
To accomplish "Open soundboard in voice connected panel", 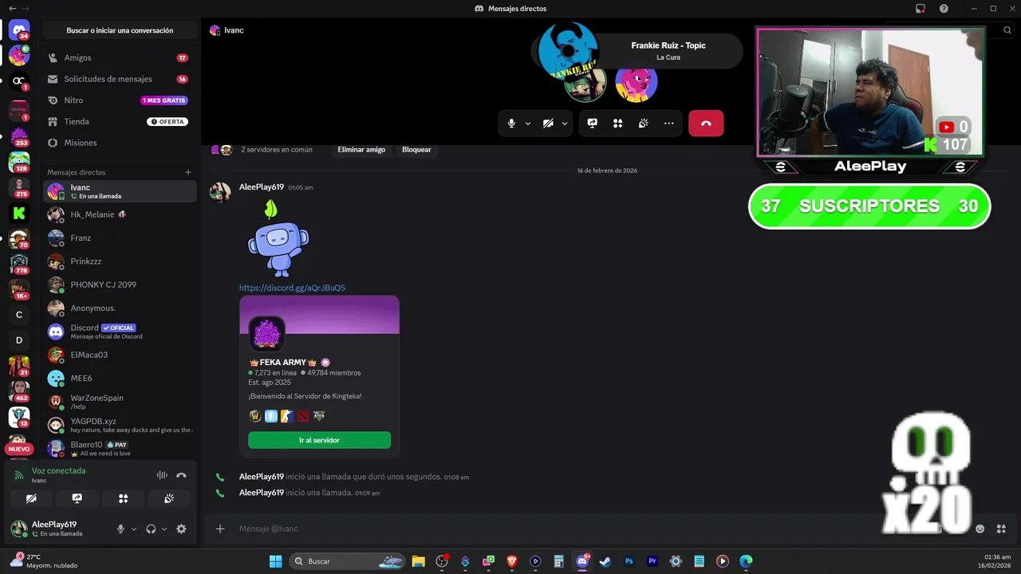I will pos(169,498).
